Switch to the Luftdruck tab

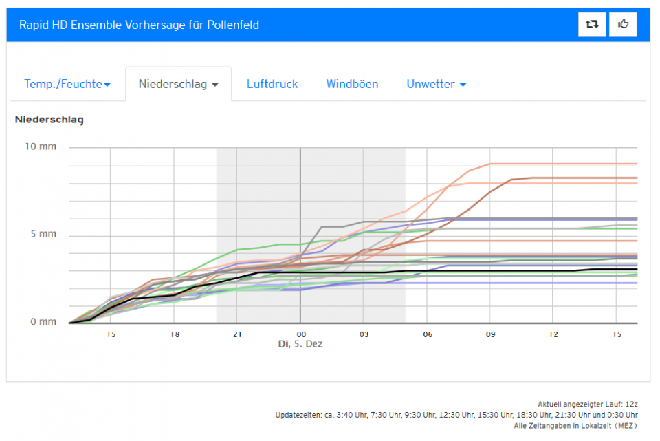[x=272, y=84]
